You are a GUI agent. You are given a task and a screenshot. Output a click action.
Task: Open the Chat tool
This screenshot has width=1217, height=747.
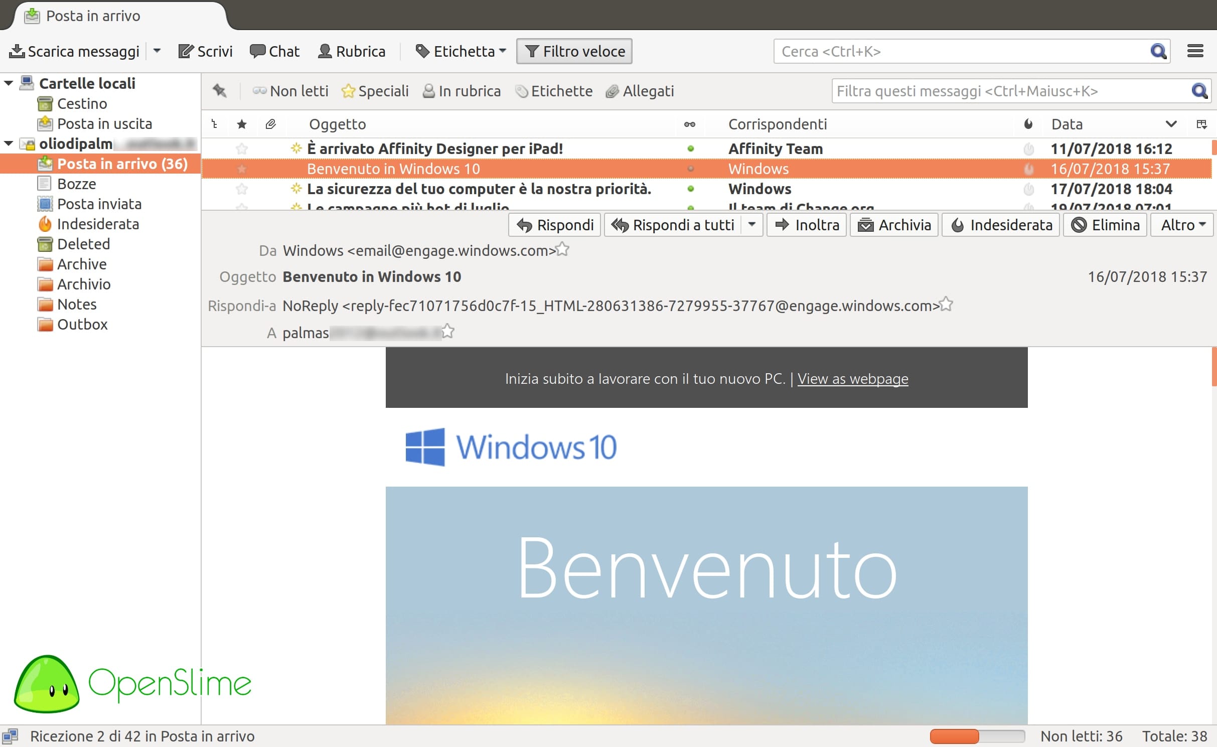[x=274, y=51]
